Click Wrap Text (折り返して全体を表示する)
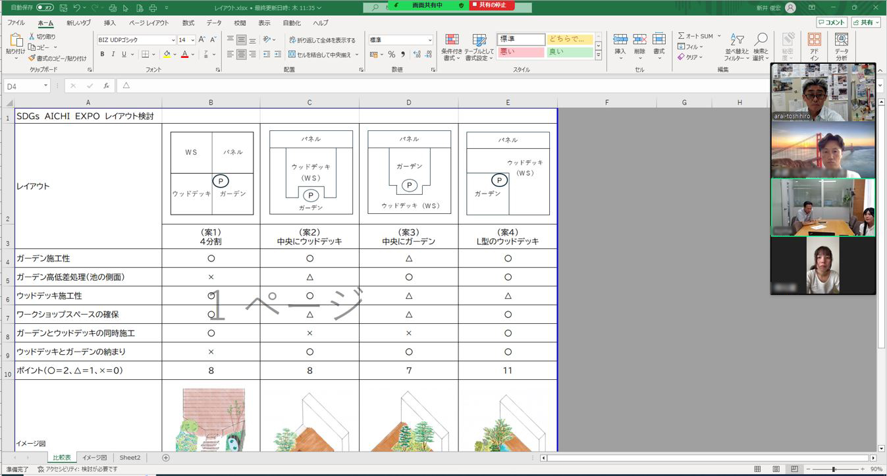Screen dimensions: 887x476 (323, 40)
